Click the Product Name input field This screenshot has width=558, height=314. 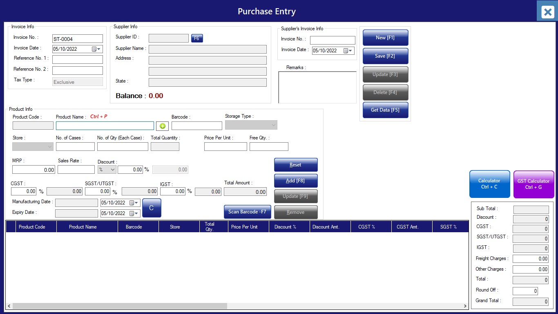105,126
